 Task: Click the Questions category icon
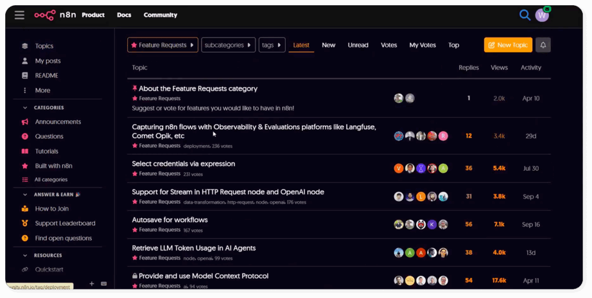coord(25,136)
